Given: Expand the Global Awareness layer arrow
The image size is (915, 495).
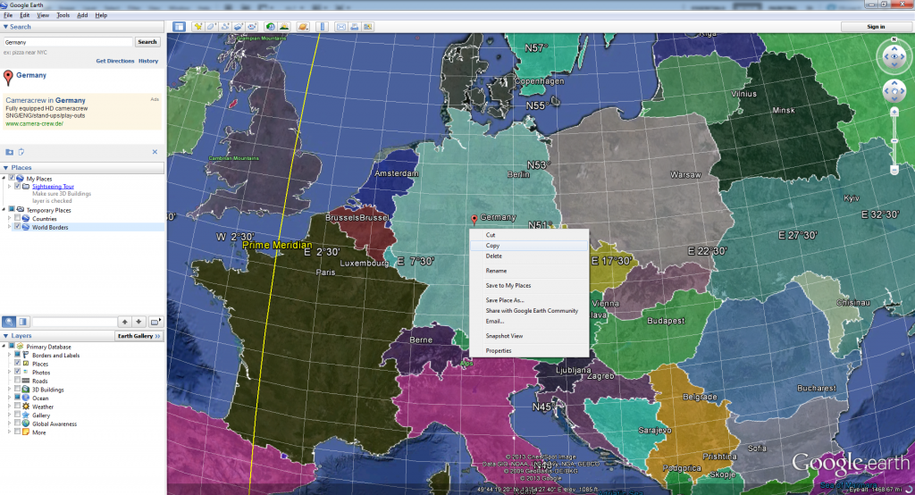Looking at the screenshot, I should (x=9, y=424).
